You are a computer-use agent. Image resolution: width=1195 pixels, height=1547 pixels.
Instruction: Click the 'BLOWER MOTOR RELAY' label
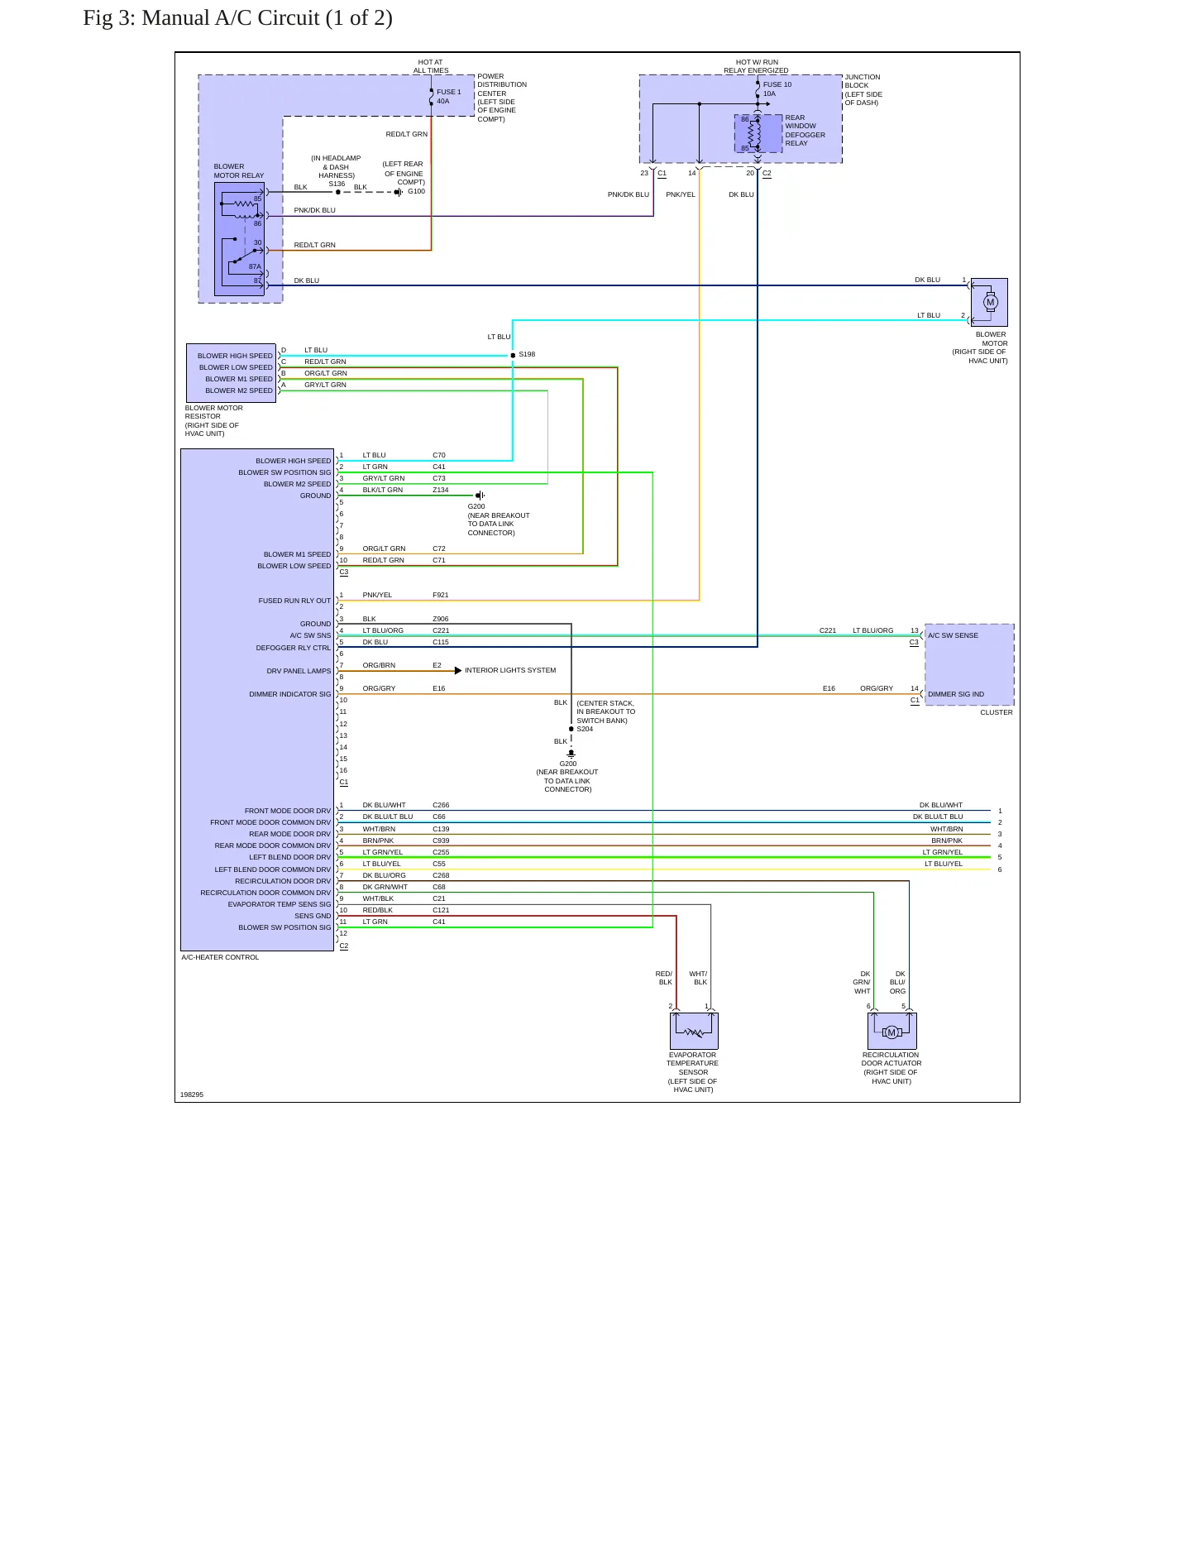tap(238, 171)
